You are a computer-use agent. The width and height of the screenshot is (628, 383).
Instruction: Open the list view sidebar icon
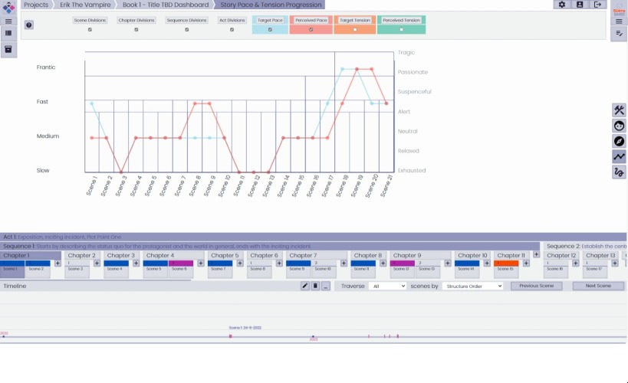[8, 33]
